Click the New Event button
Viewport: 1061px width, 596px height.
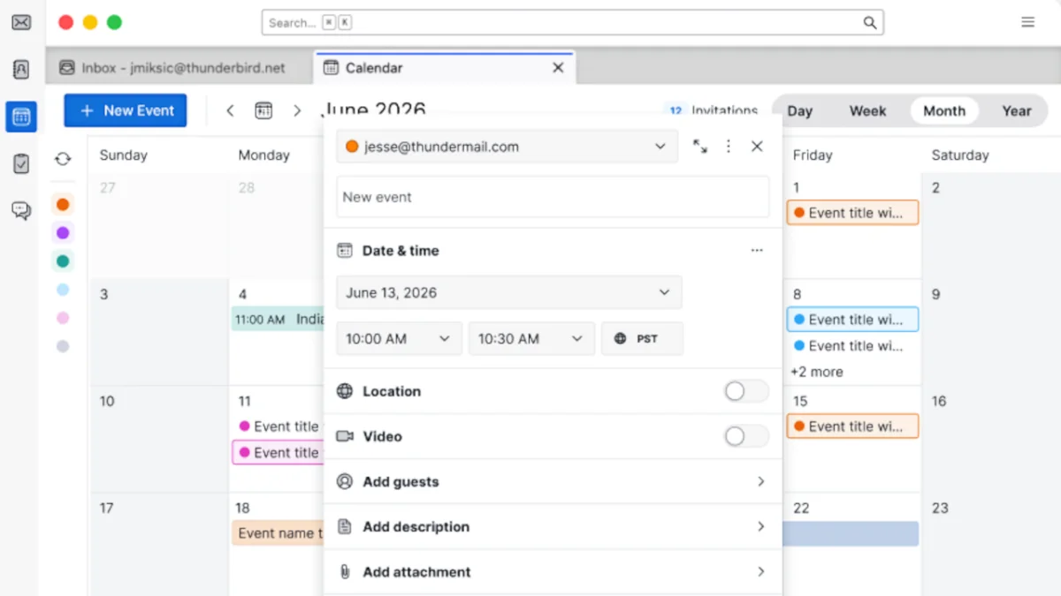[x=126, y=110]
